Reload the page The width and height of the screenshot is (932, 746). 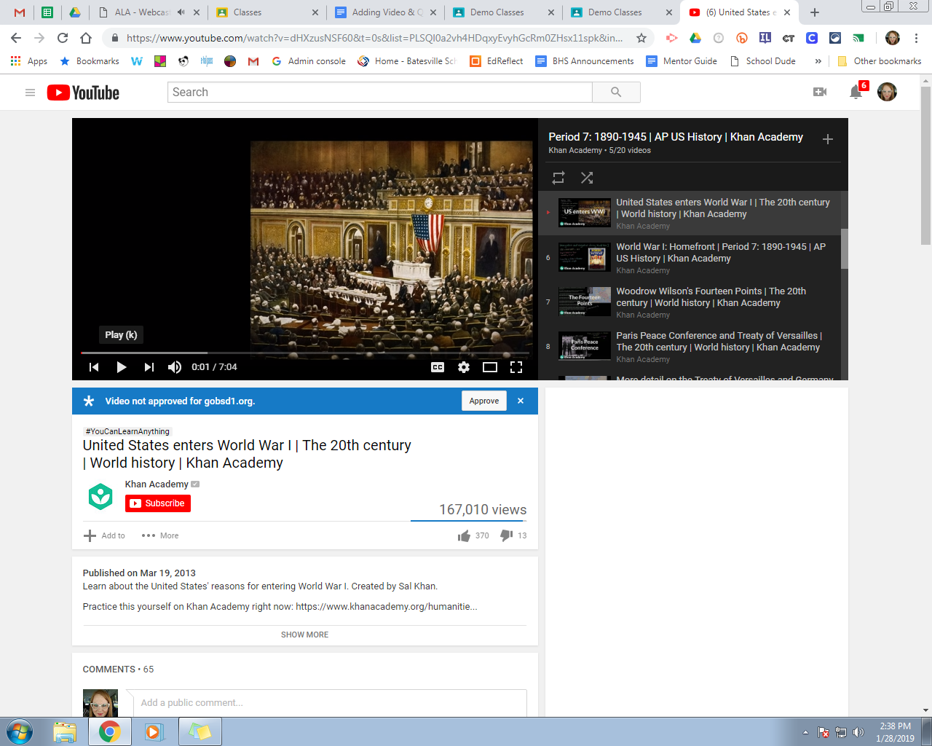(x=63, y=38)
